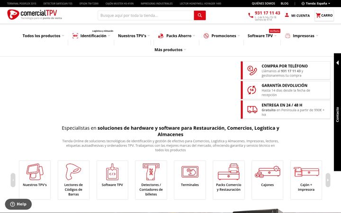Open the Lector Honeywell Voyager 1400 link
The image size is (341, 213).
[200, 3]
